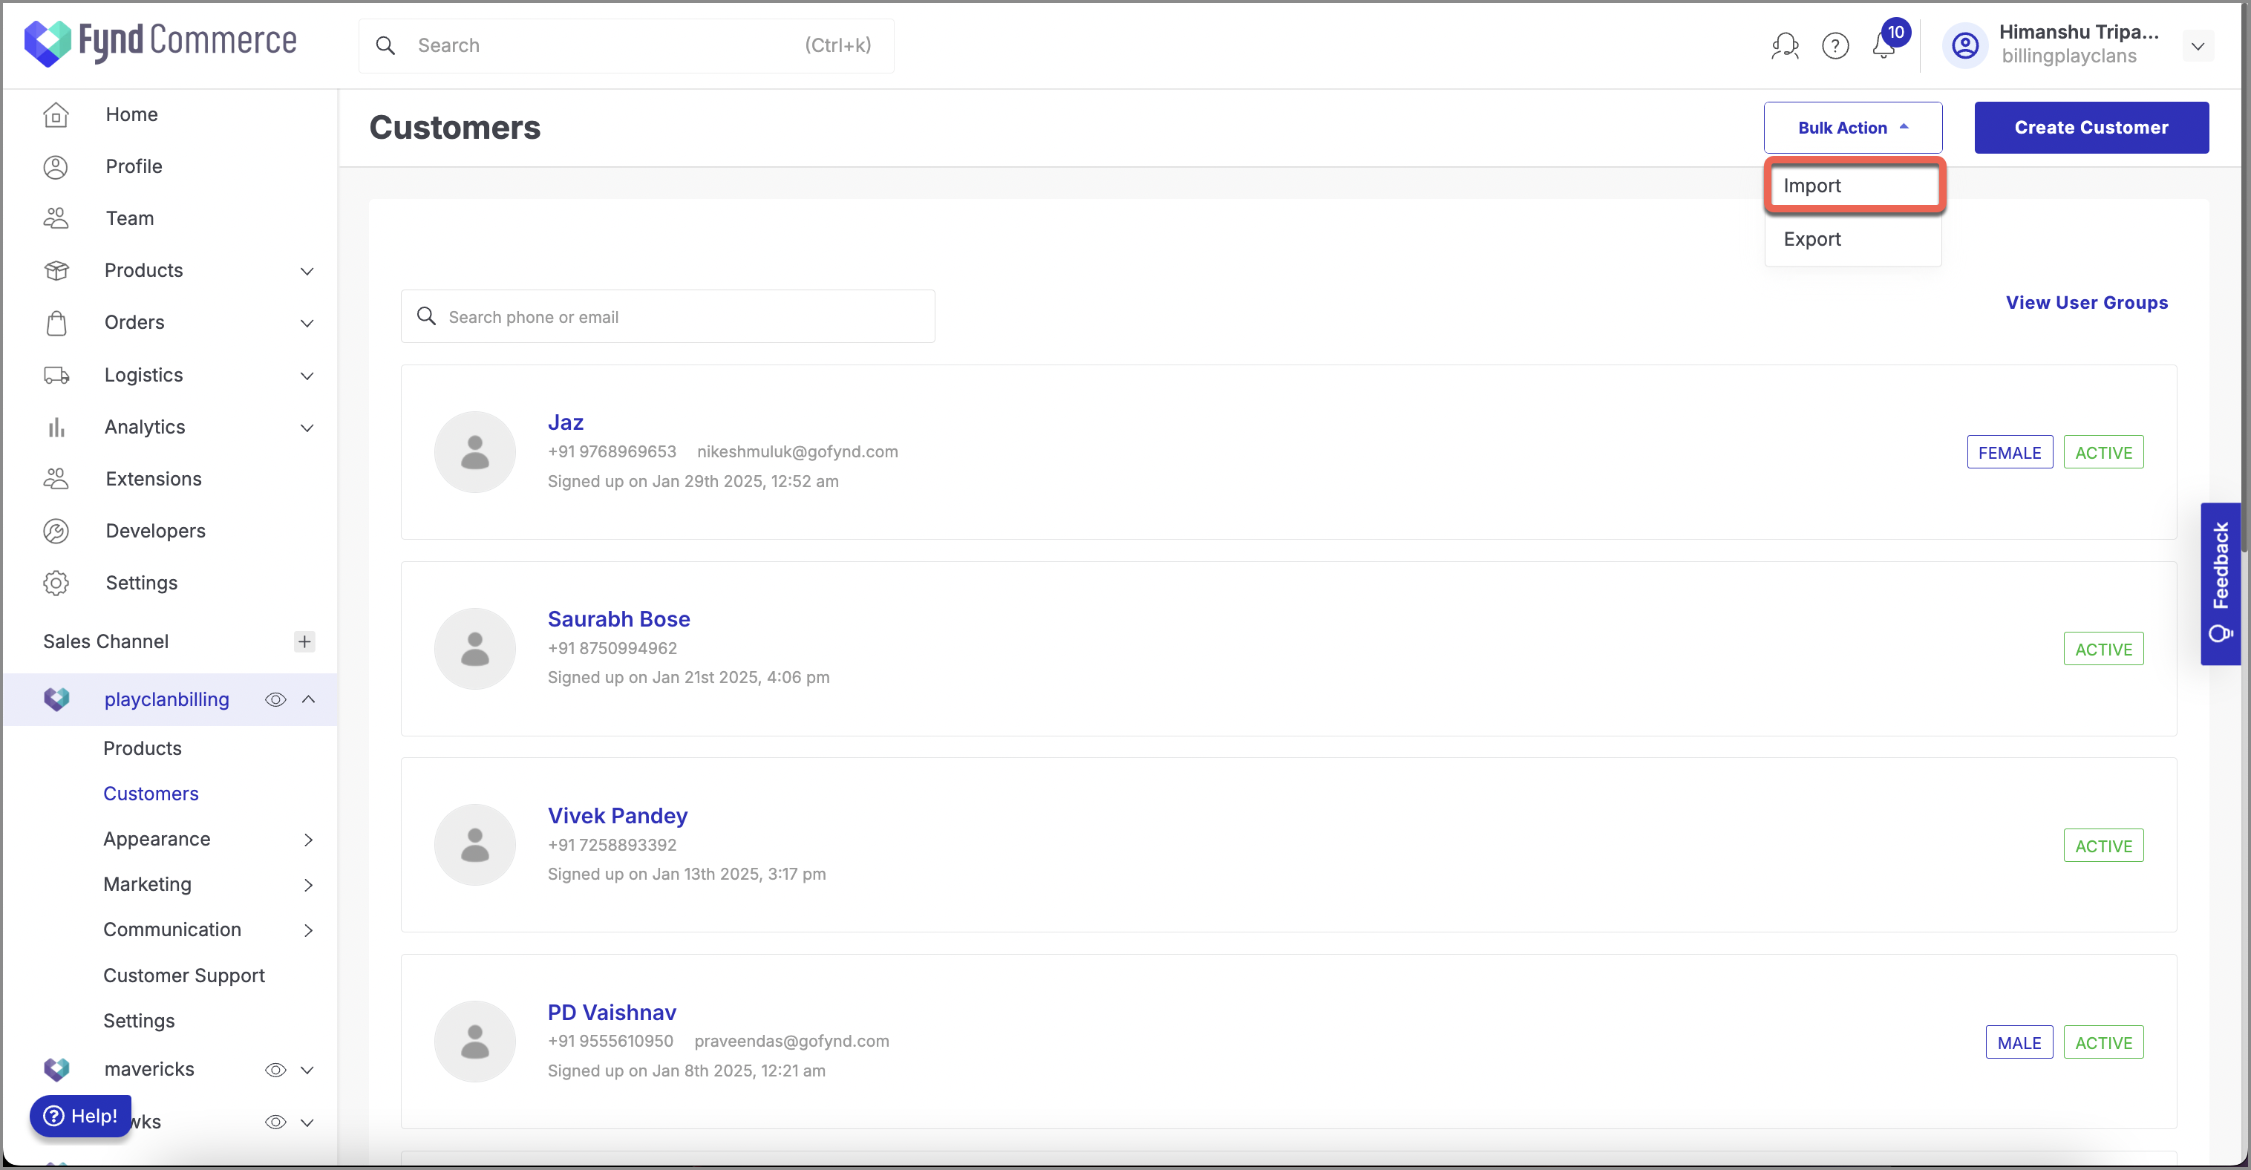Screen dimensions: 2251x1170
Task: Open Settings under playclanbilling
Action: pyautogui.click(x=138, y=1021)
